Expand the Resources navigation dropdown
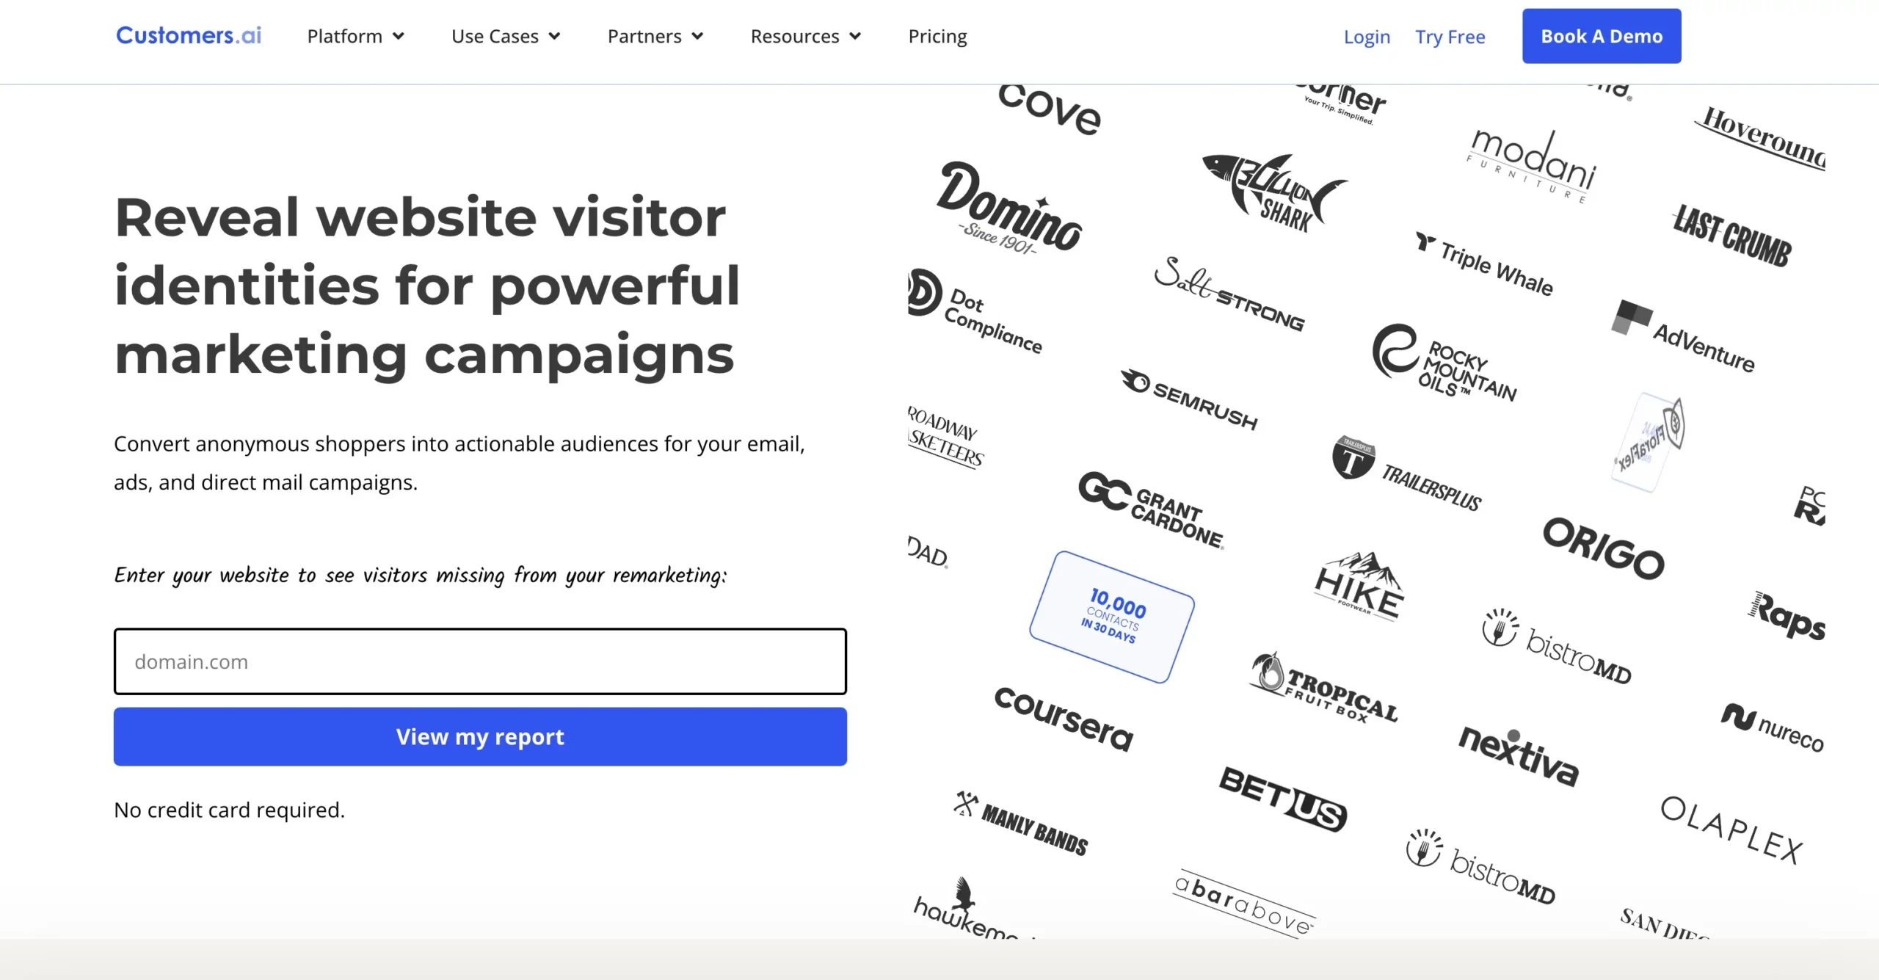The height and width of the screenshot is (980, 1879). point(807,36)
